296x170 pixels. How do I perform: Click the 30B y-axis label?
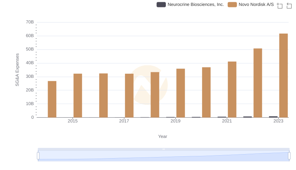pyautogui.click(x=30, y=77)
